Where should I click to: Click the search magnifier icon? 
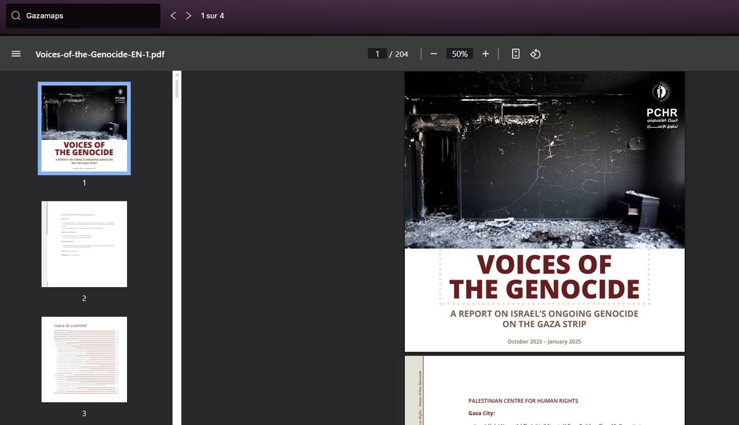[16, 15]
